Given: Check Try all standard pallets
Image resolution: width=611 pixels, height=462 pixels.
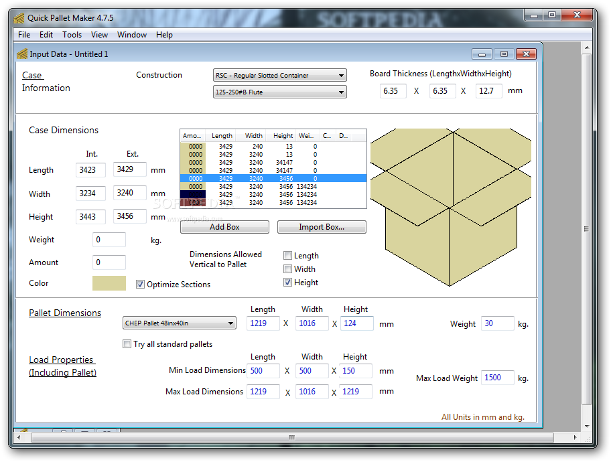Looking at the screenshot, I should point(127,344).
